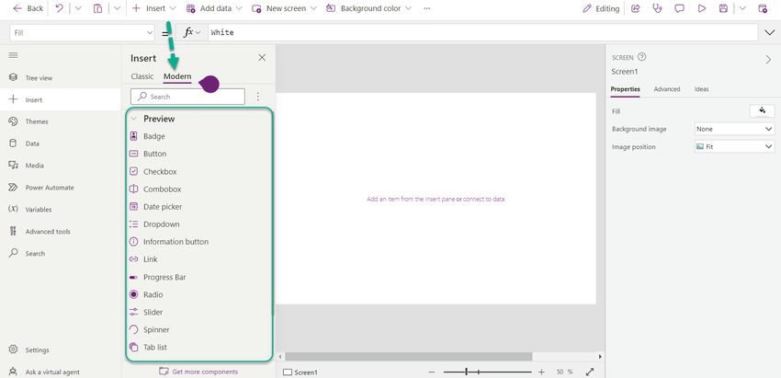Preview the app with Play icon
This screenshot has width=781, height=378.
point(702,8)
